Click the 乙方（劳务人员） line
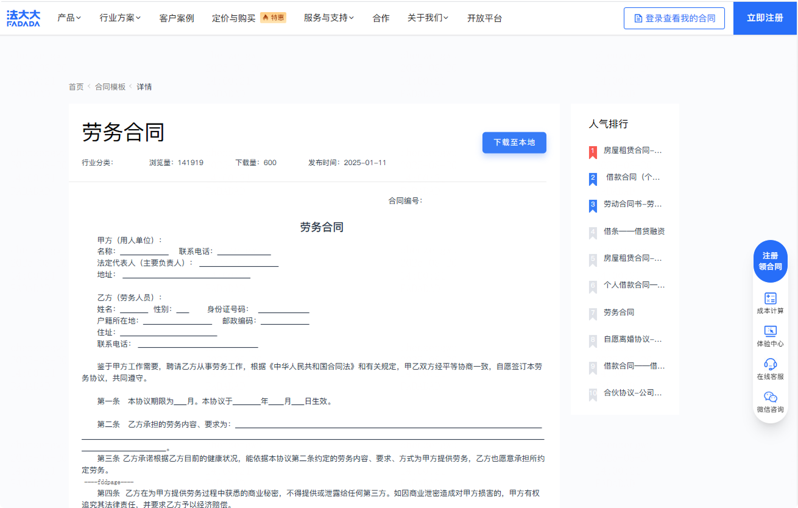This screenshot has width=798, height=508. [x=130, y=298]
